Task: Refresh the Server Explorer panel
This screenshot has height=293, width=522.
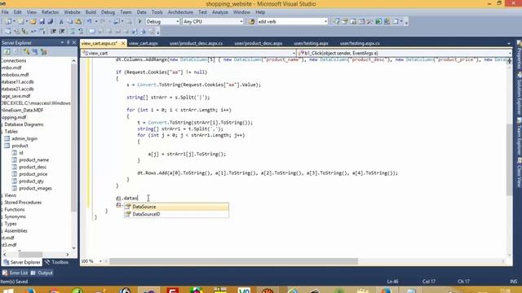Action: [7, 52]
